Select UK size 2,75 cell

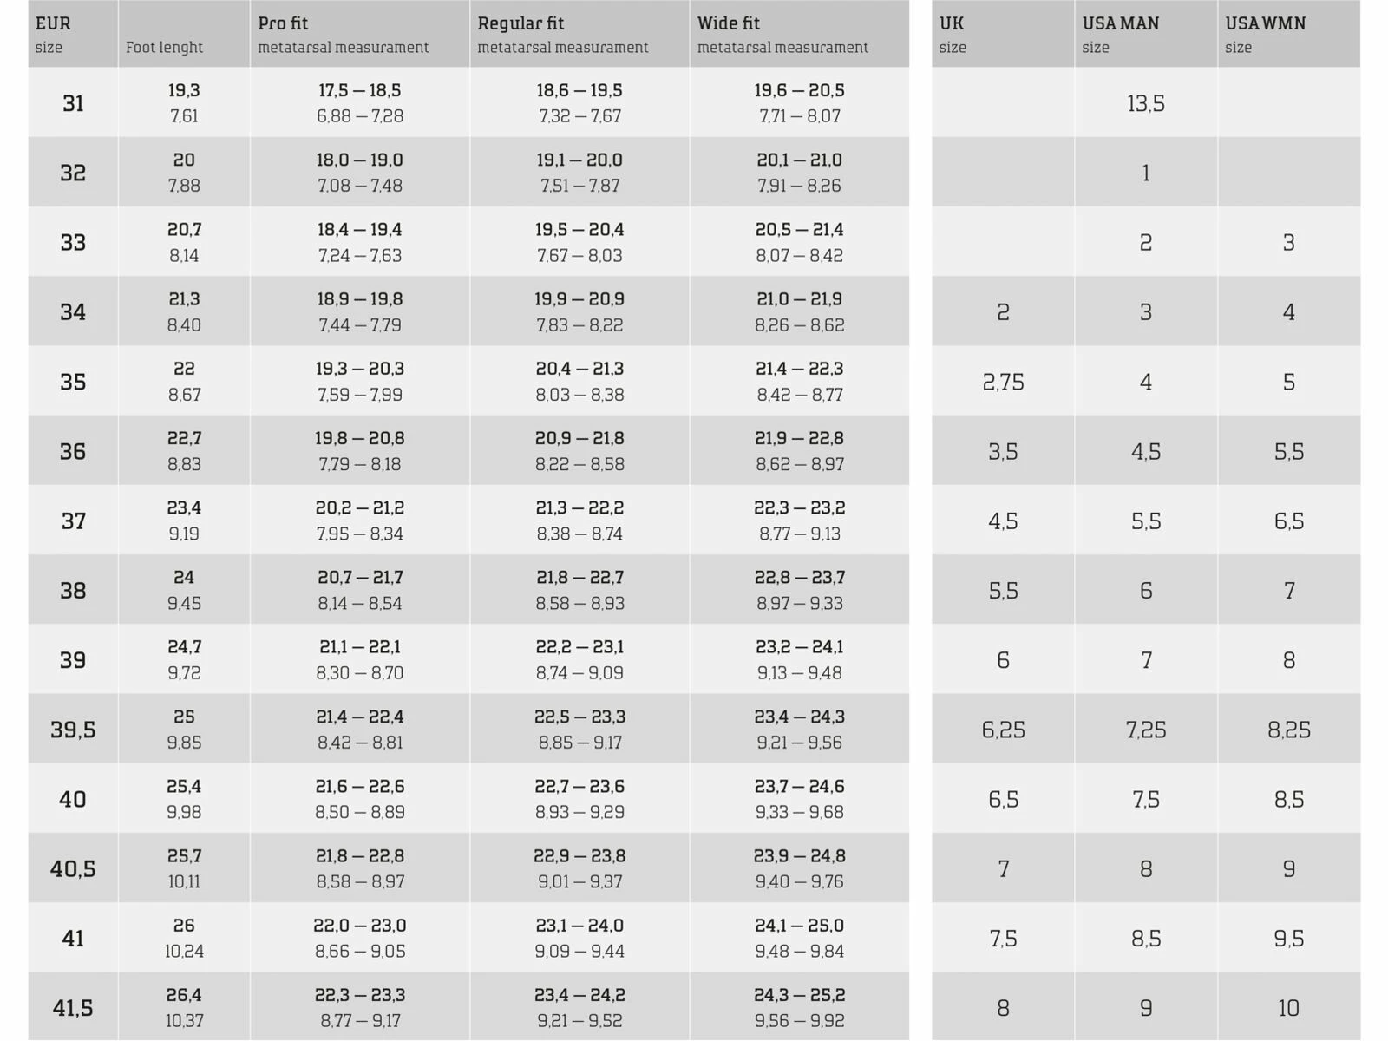click(1003, 382)
